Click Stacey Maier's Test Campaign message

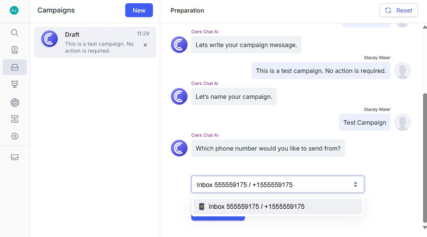(x=364, y=123)
